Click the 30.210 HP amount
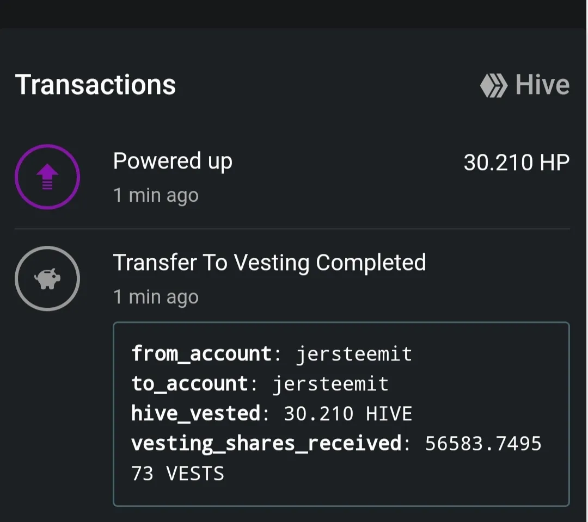Image resolution: width=588 pixels, height=522 pixels. coord(516,163)
